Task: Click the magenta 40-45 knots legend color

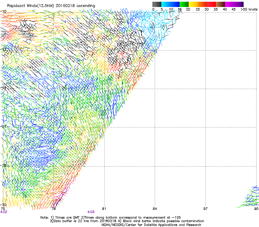Action: tap(230, 4)
